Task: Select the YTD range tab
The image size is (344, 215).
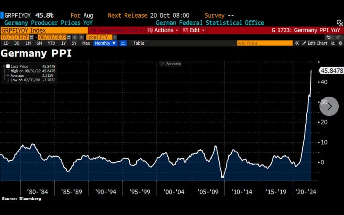Action: [x=51, y=43]
